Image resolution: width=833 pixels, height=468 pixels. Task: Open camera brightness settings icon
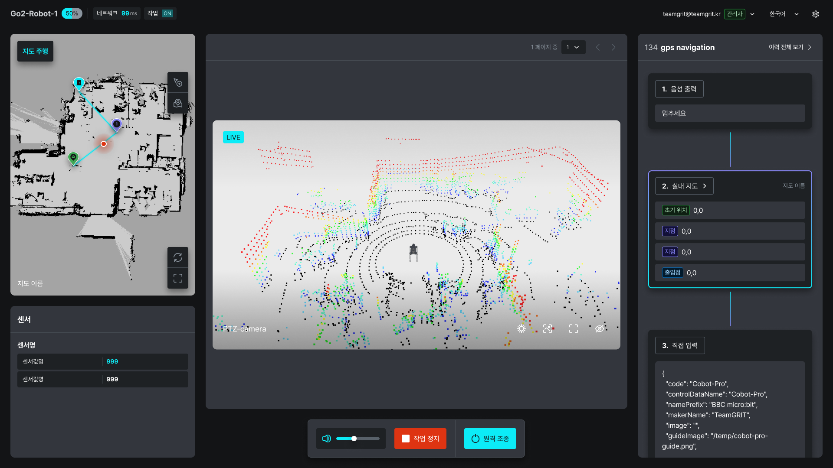click(x=521, y=329)
